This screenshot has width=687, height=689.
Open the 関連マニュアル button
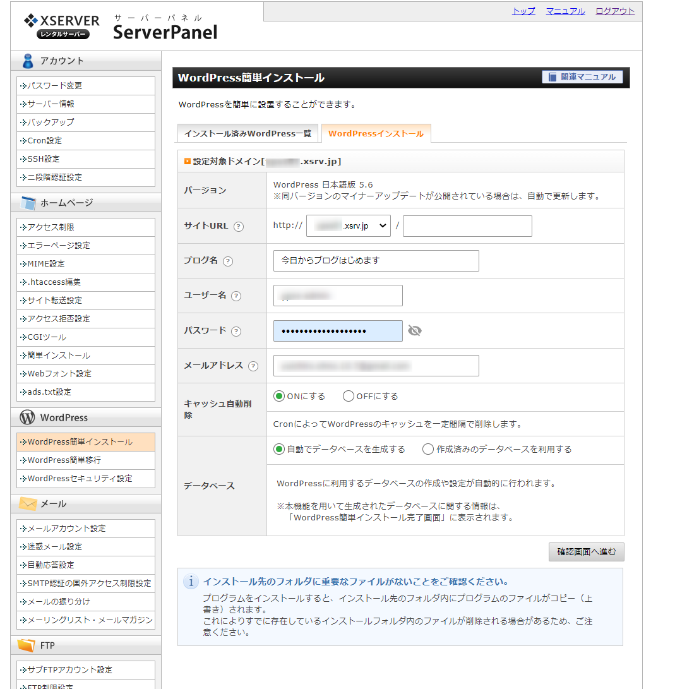coord(582,77)
